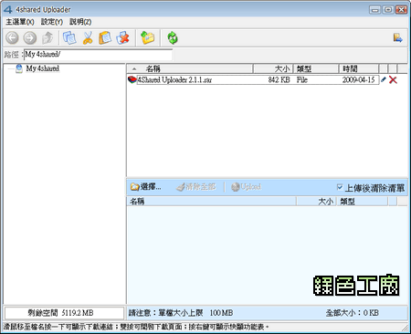The width and height of the screenshot is (411, 334).
Task: Open the 說明(Z) menu
Action: [x=80, y=22]
